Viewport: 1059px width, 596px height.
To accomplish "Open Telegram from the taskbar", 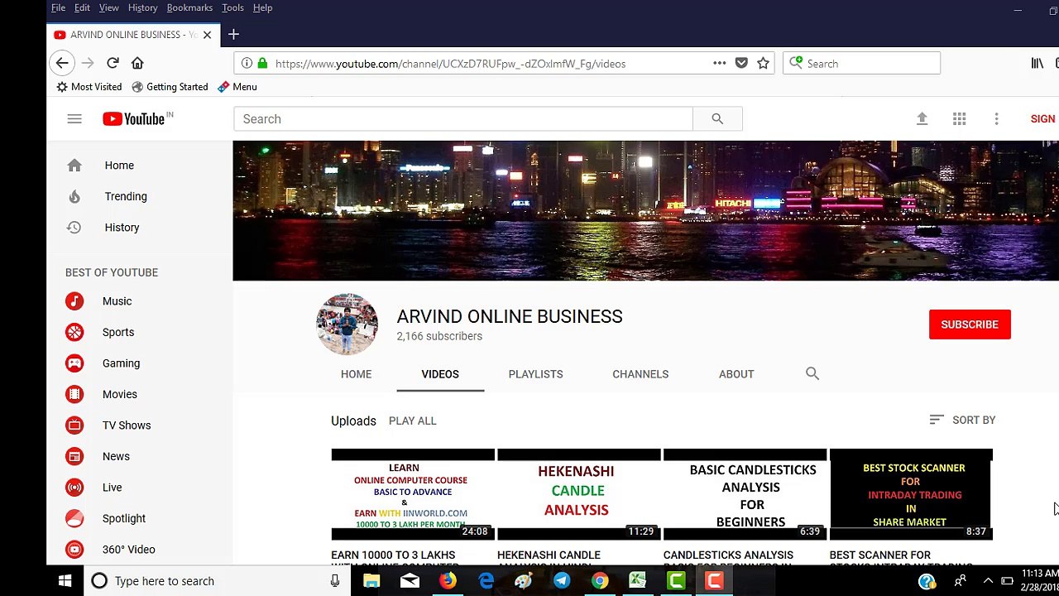I will click(562, 581).
